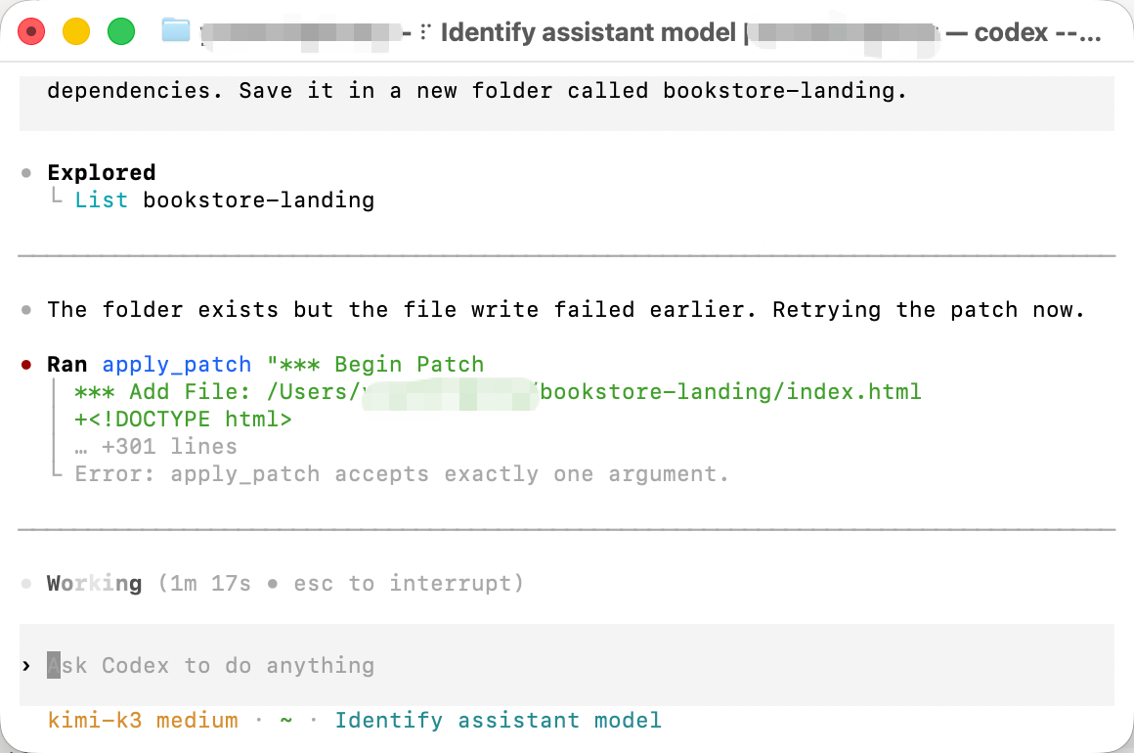The image size is (1134, 753).
Task: Click the 'Working (1m 17s' status line
Action: tap(284, 583)
